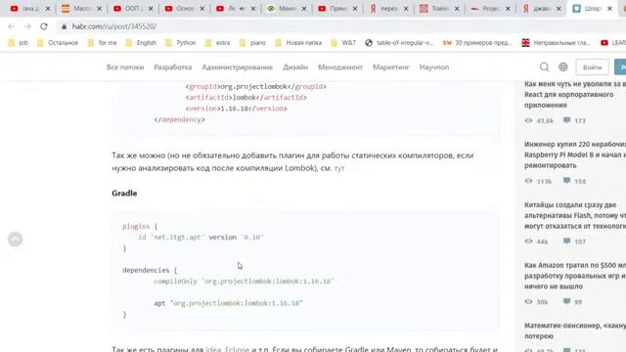Click the 99 comments icon of Amazon article
The width and height of the screenshot is (626, 352).
pyautogui.click(x=566, y=302)
